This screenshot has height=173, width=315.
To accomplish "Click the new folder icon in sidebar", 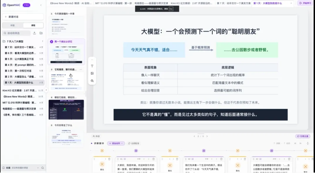I will tap(41, 33).
